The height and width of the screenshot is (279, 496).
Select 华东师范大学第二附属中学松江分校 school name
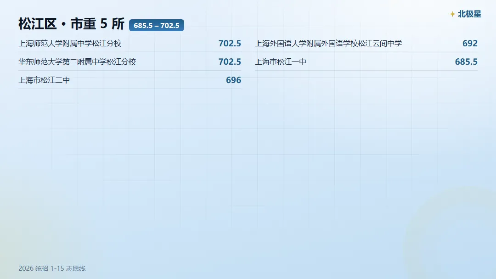[77, 61]
